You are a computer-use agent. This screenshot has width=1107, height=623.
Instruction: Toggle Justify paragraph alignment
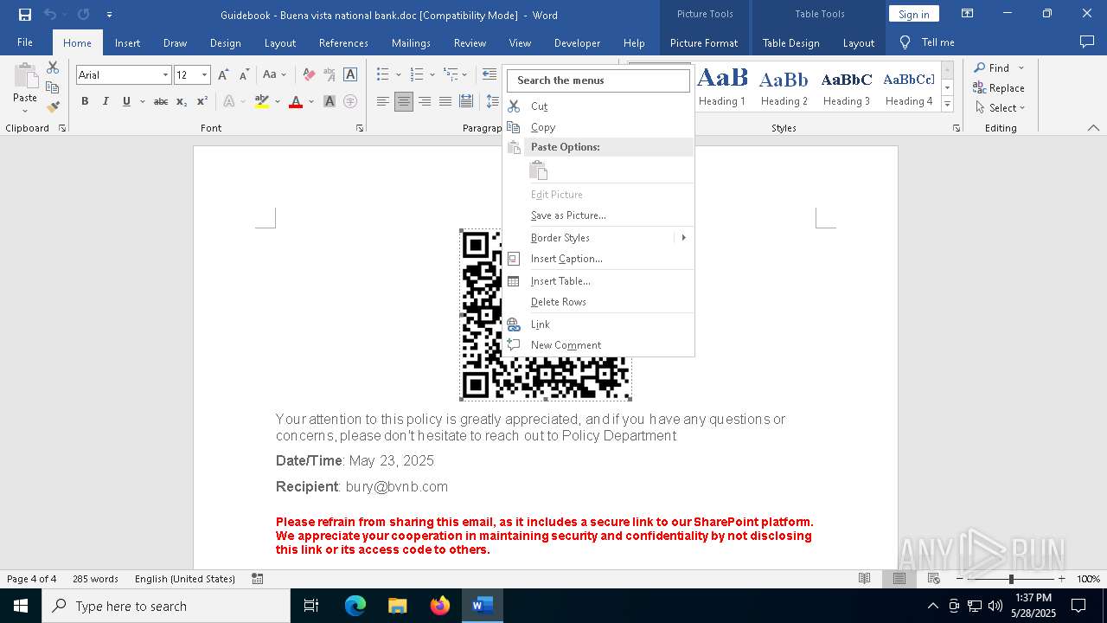point(445,101)
